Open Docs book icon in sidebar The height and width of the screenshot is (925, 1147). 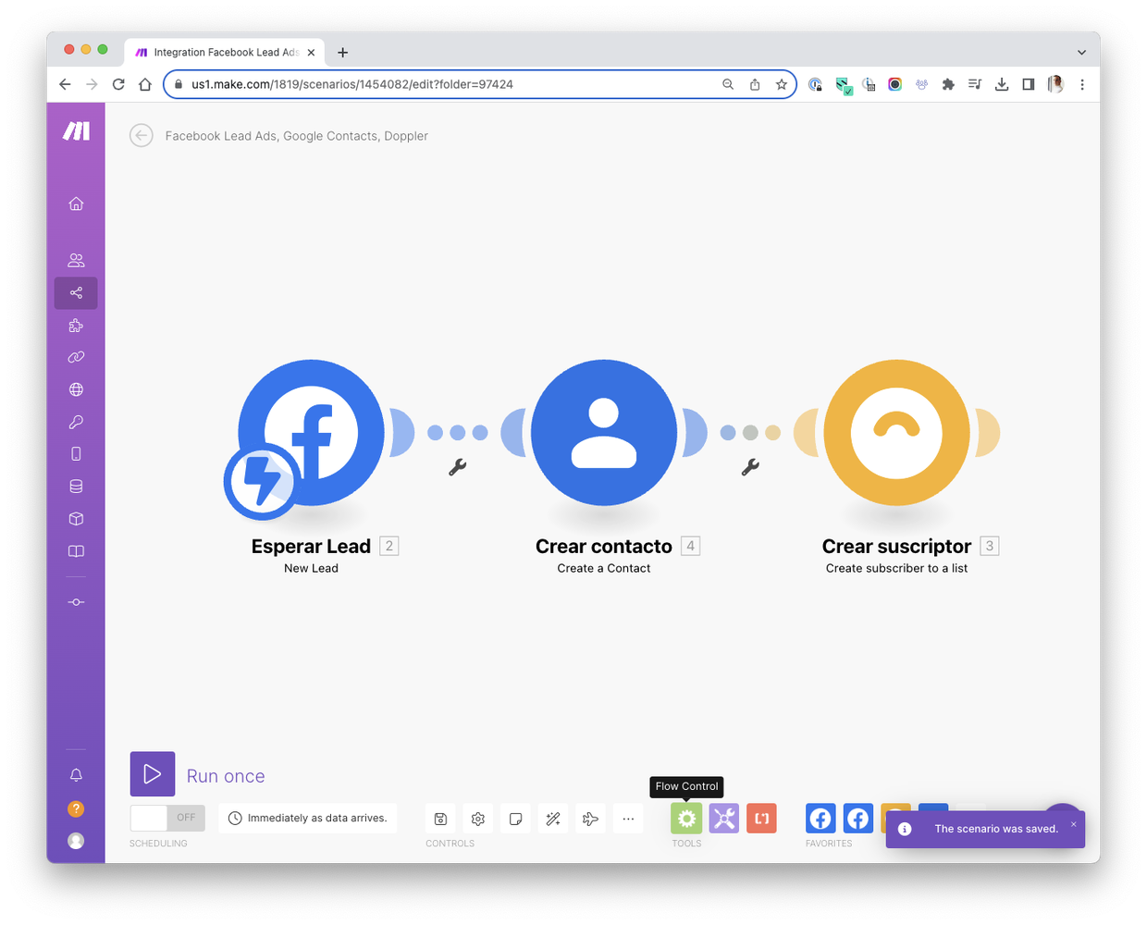76,551
